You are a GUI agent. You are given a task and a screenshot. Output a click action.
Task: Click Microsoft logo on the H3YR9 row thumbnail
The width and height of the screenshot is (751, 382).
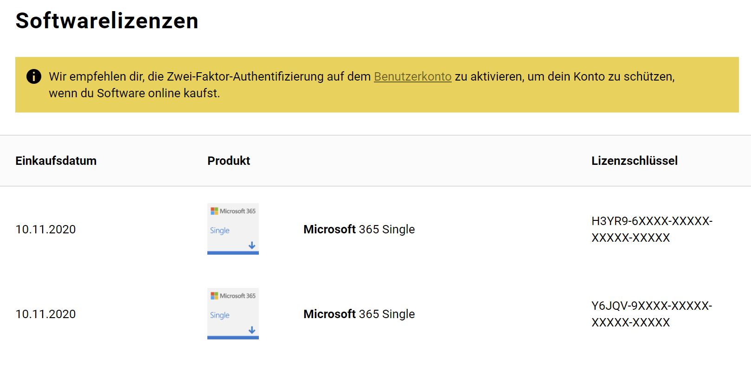pyautogui.click(x=214, y=211)
